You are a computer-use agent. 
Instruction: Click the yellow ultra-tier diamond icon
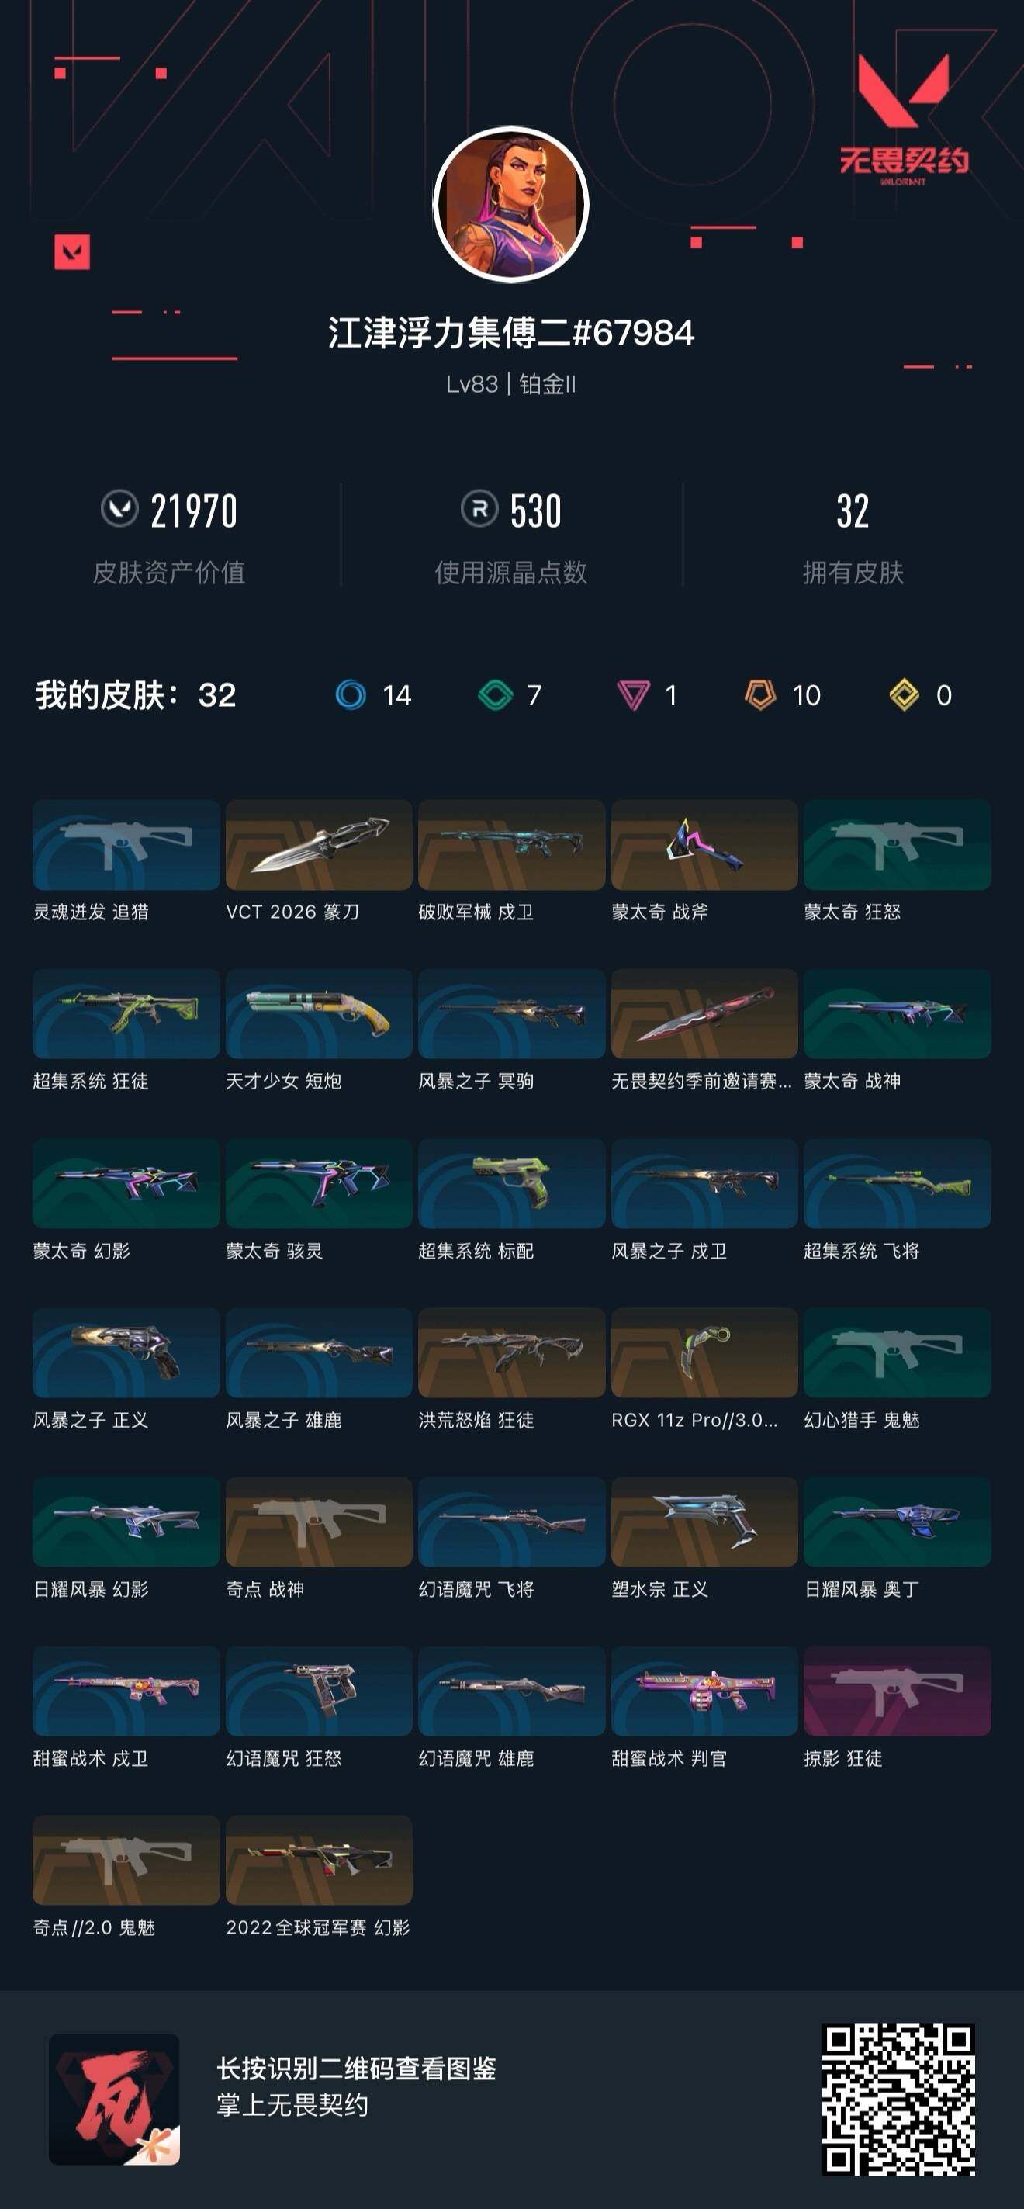[904, 694]
